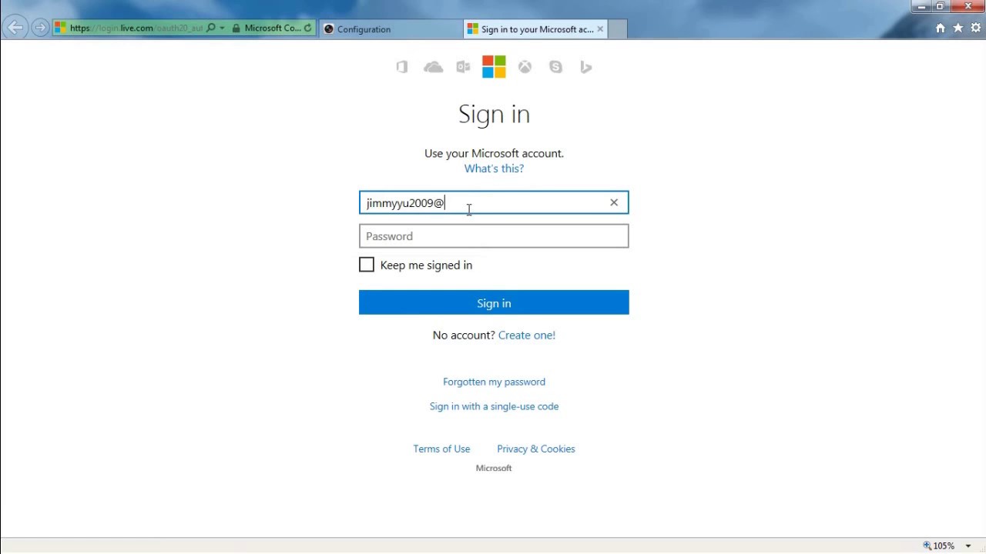The width and height of the screenshot is (986, 554).
Task: Click Sign in with a single-use code
Action: pyautogui.click(x=494, y=406)
